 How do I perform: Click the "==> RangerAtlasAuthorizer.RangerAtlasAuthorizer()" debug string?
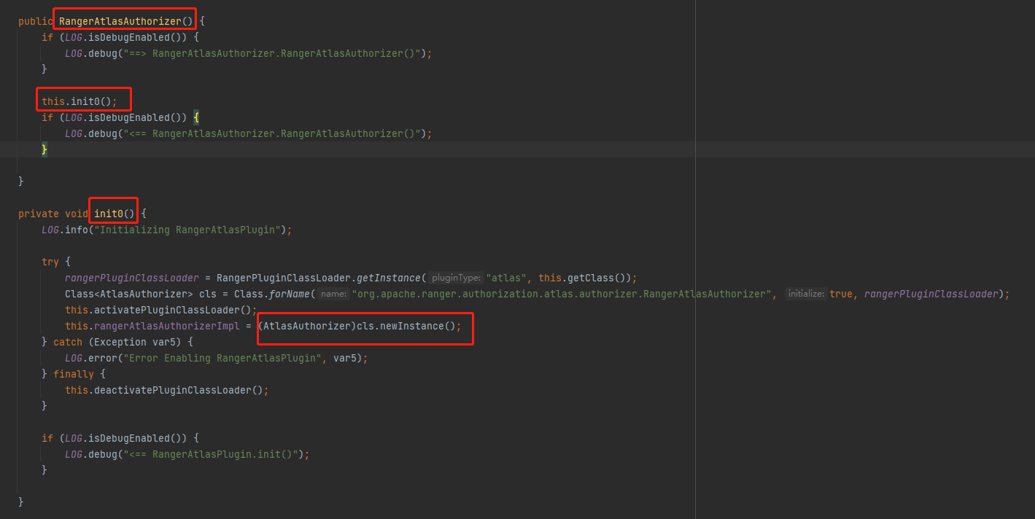[x=272, y=53]
